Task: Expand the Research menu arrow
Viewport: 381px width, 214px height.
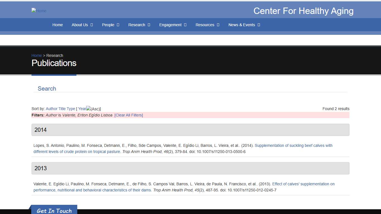Action: coord(149,25)
